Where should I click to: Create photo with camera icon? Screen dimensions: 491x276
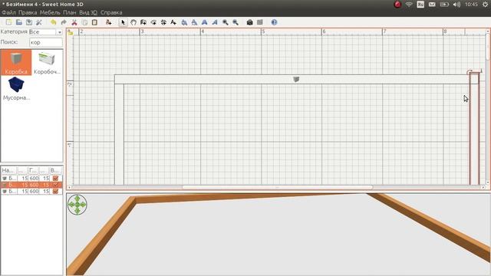coord(249,22)
